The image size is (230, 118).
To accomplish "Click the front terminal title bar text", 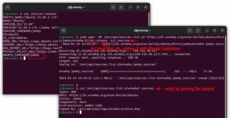I will pyautogui.click(x=143, y=30).
